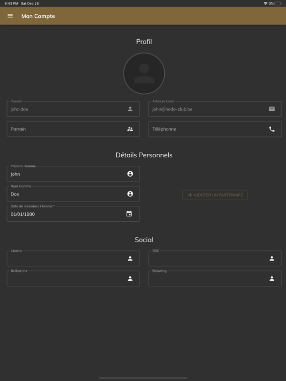Edit the Nom Homme field containing Doe
The width and height of the screenshot is (286, 381).
pos(73,194)
